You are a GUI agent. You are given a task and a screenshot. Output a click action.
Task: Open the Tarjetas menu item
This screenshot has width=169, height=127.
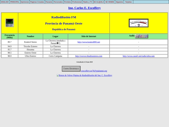click(129, 2)
